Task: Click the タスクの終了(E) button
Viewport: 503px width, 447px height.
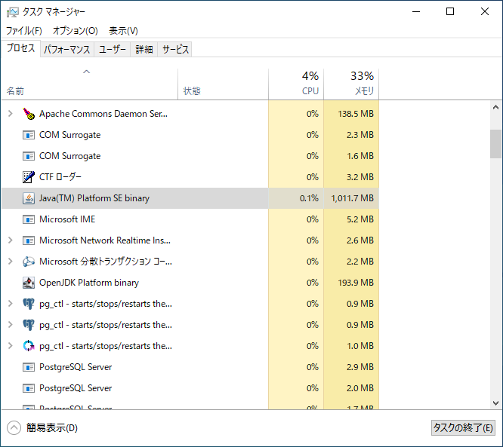Action: [463, 428]
